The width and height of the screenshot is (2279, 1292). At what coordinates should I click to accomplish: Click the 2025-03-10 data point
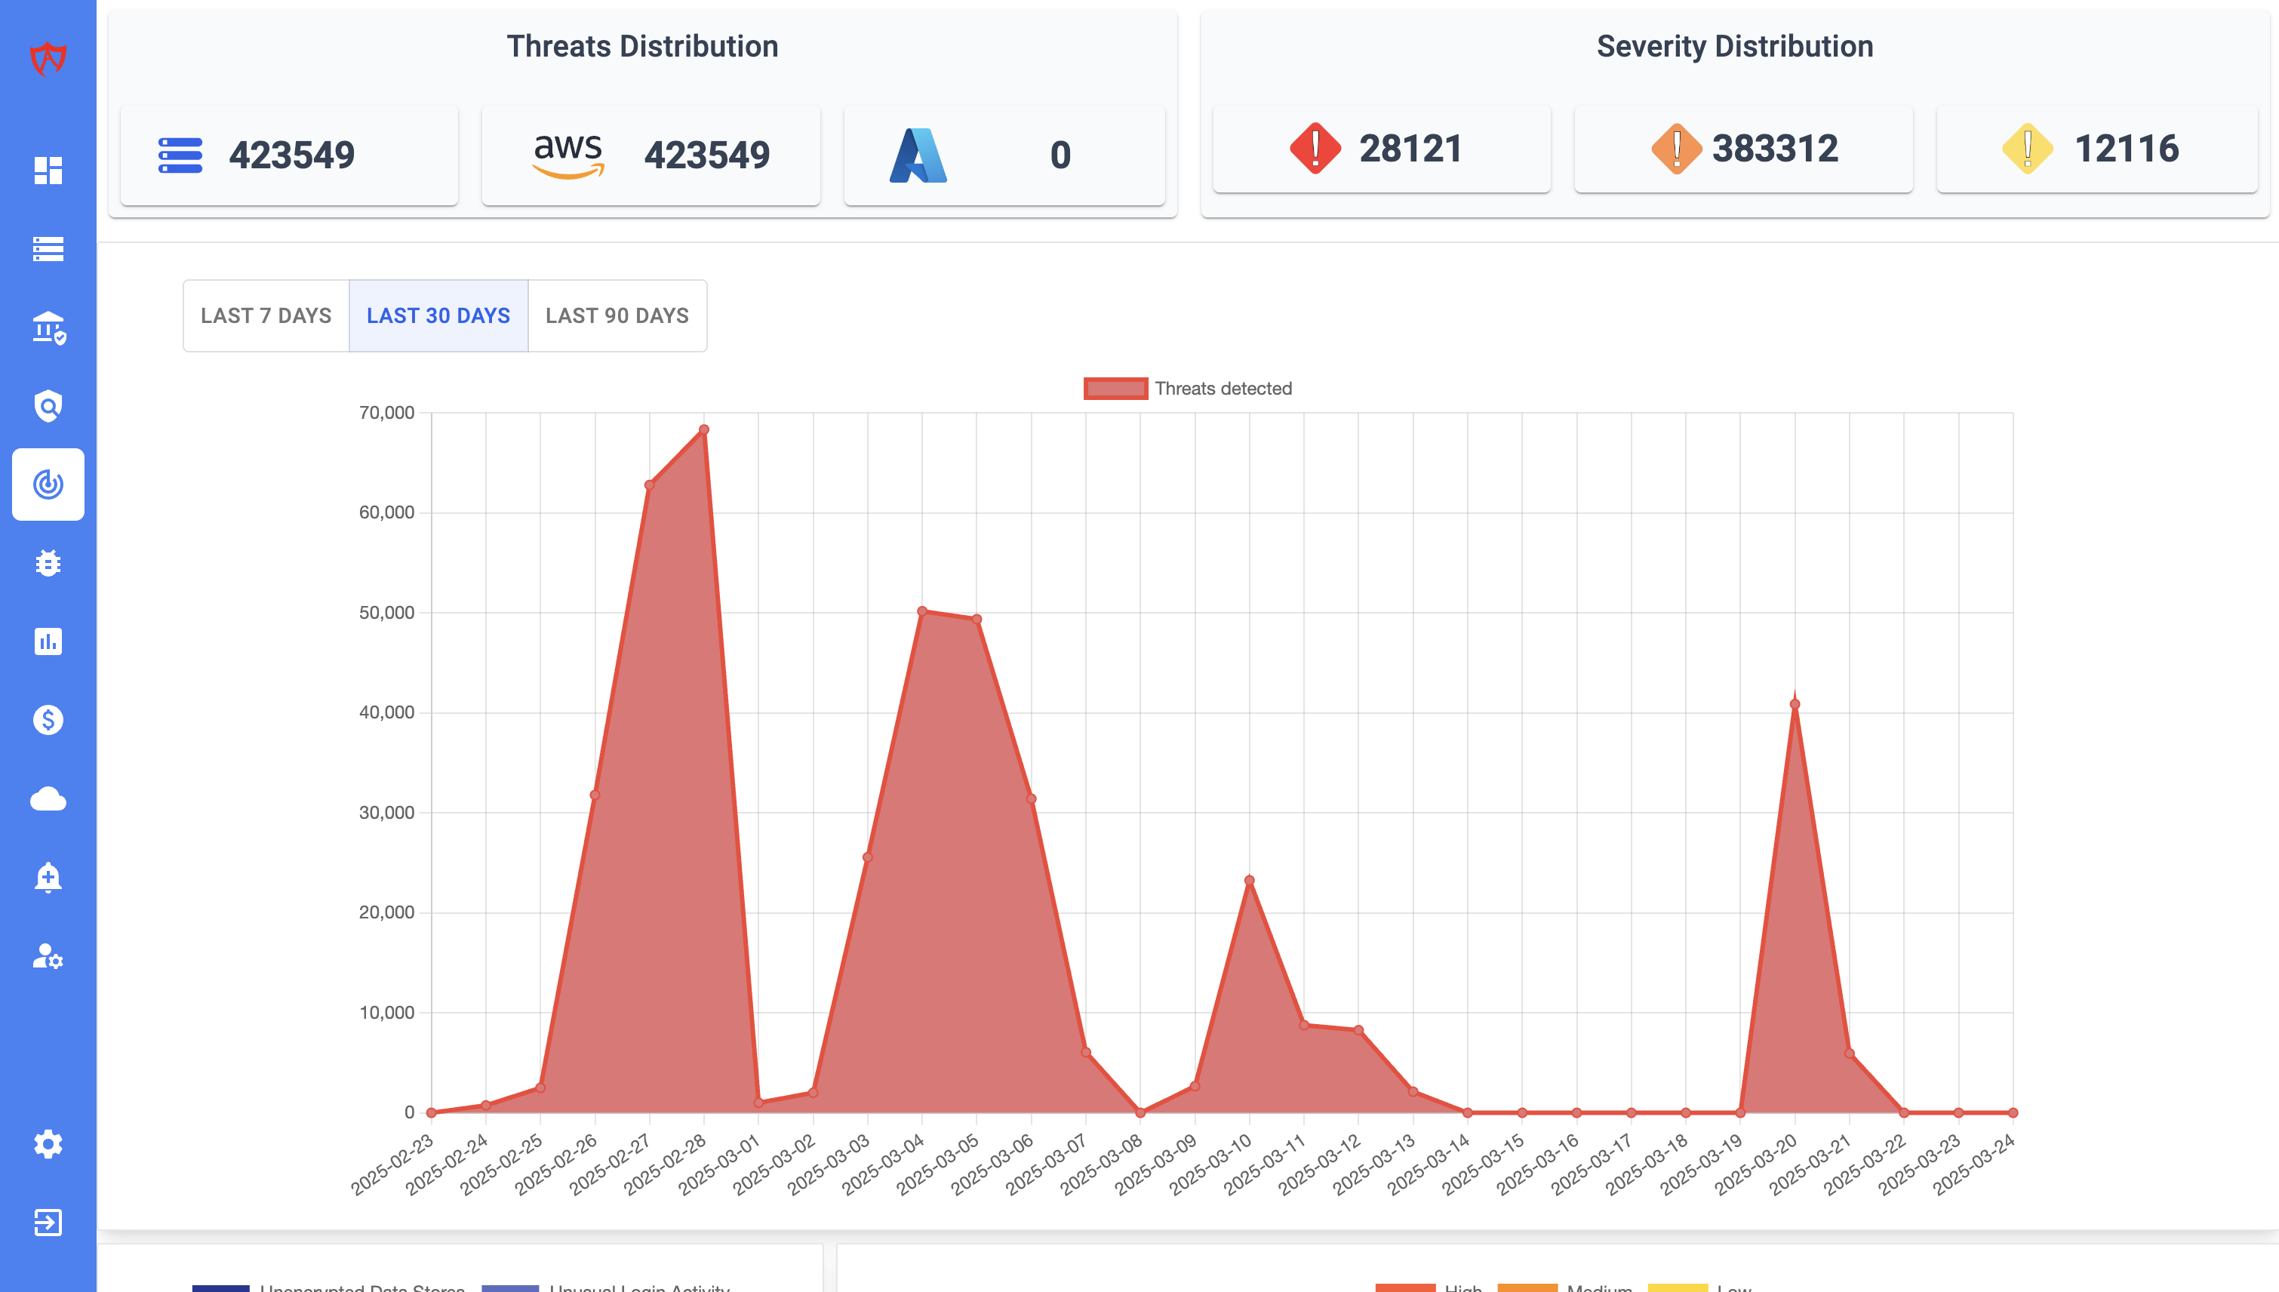pos(1249,880)
